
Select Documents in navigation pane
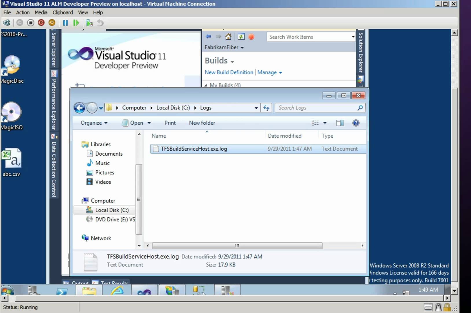tap(105, 154)
